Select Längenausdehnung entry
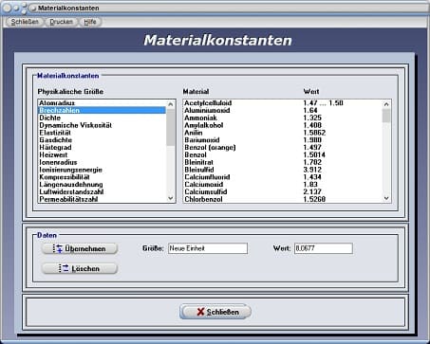Screen dimensions: 430x344 pos(102,185)
